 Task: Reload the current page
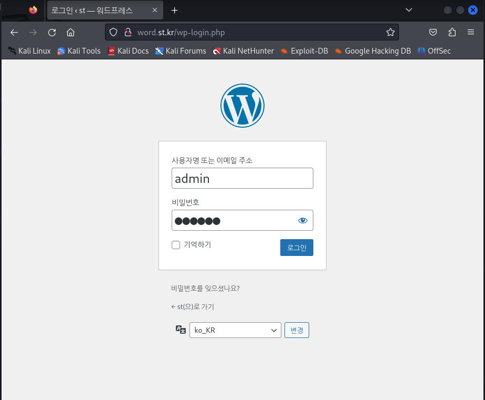click(52, 32)
